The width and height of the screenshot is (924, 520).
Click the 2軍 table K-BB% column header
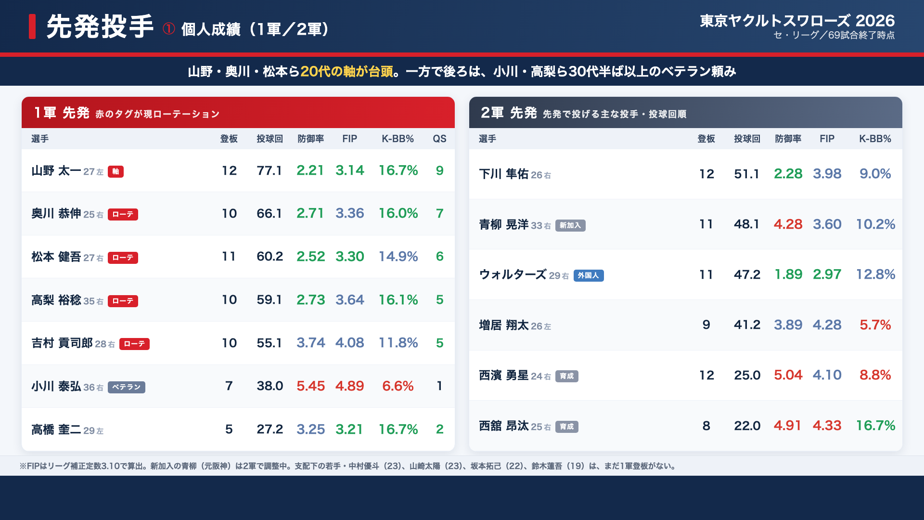coord(875,139)
